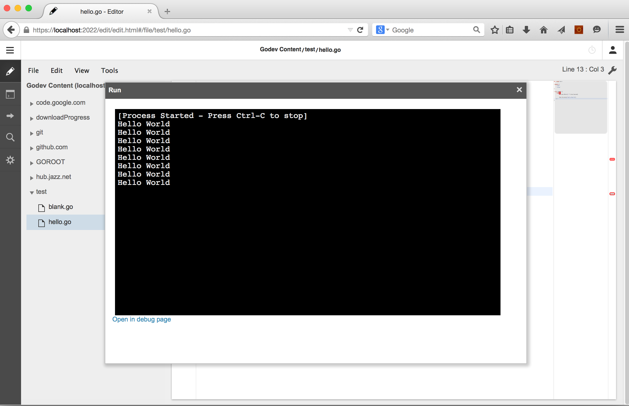
Task: Close the Run dialog
Action: tap(519, 90)
